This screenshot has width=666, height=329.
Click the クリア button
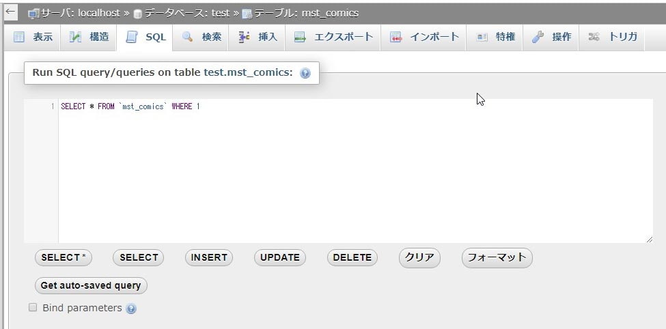[x=419, y=258]
